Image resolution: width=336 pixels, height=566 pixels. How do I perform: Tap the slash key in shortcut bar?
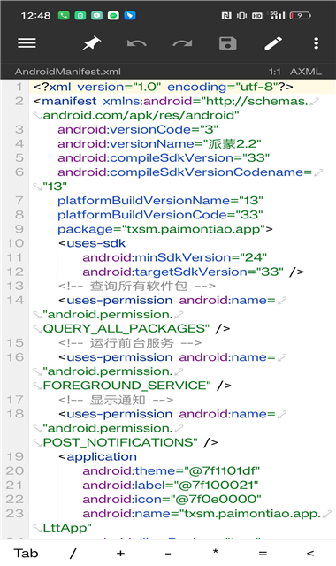73,553
